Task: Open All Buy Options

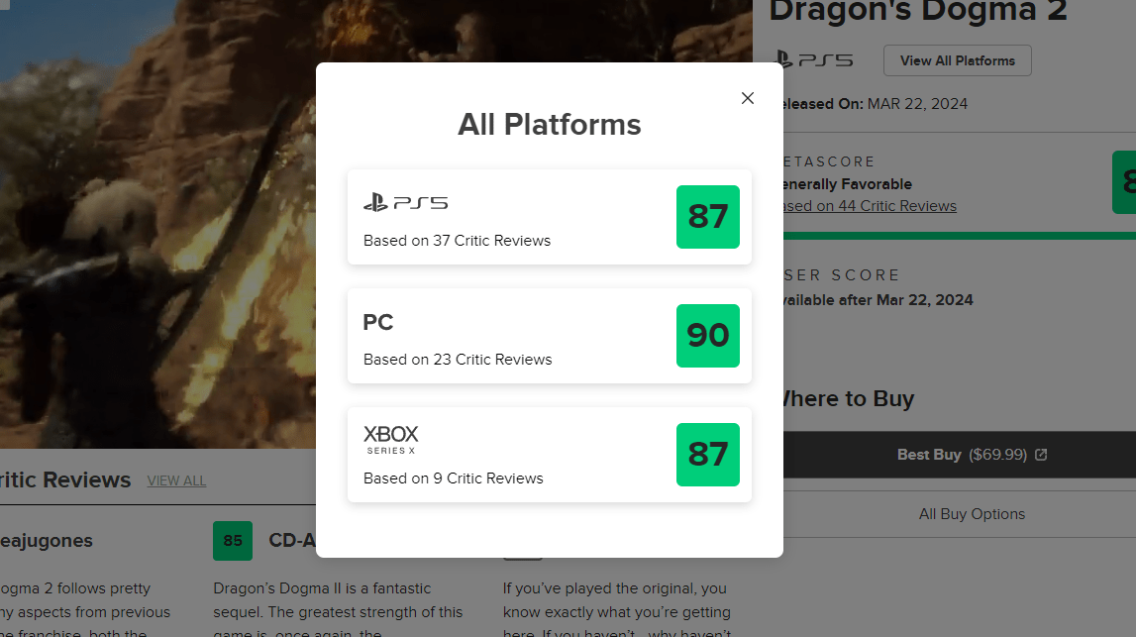Action: (x=972, y=514)
